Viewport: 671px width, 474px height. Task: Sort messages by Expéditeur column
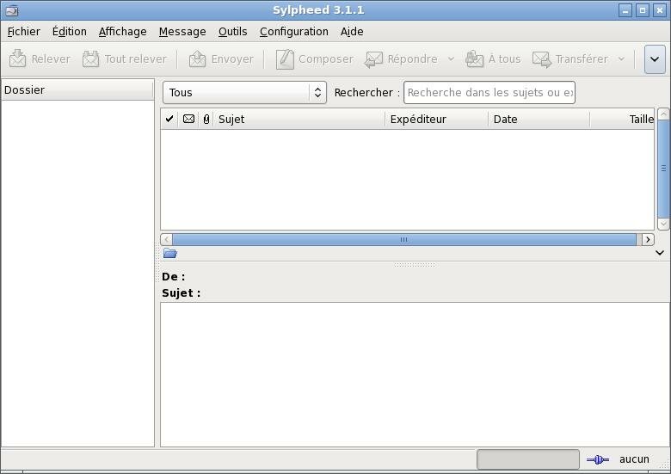tap(436, 119)
